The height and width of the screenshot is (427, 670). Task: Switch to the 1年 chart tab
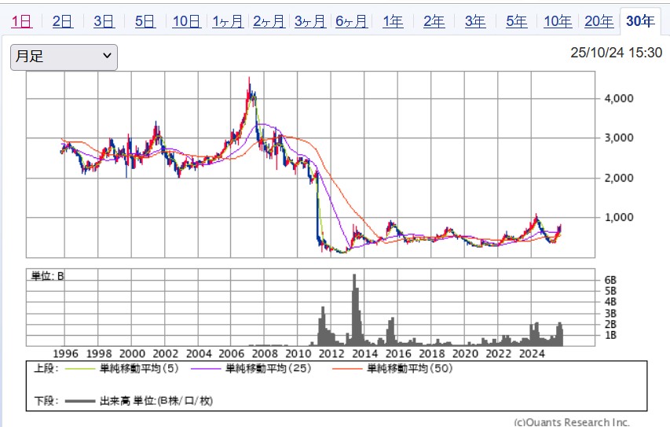(x=393, y=21)
